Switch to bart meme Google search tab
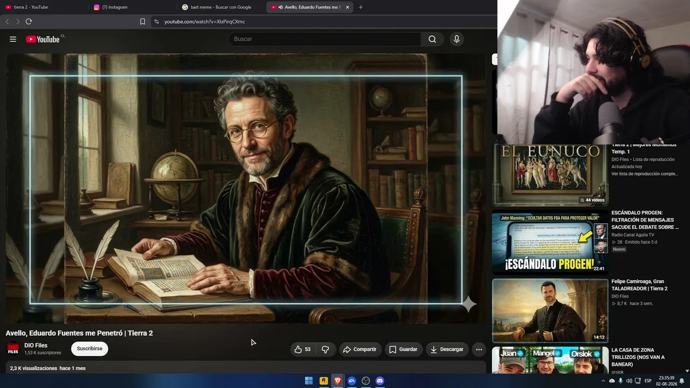 pyautogui.click(x=222, y=7)
